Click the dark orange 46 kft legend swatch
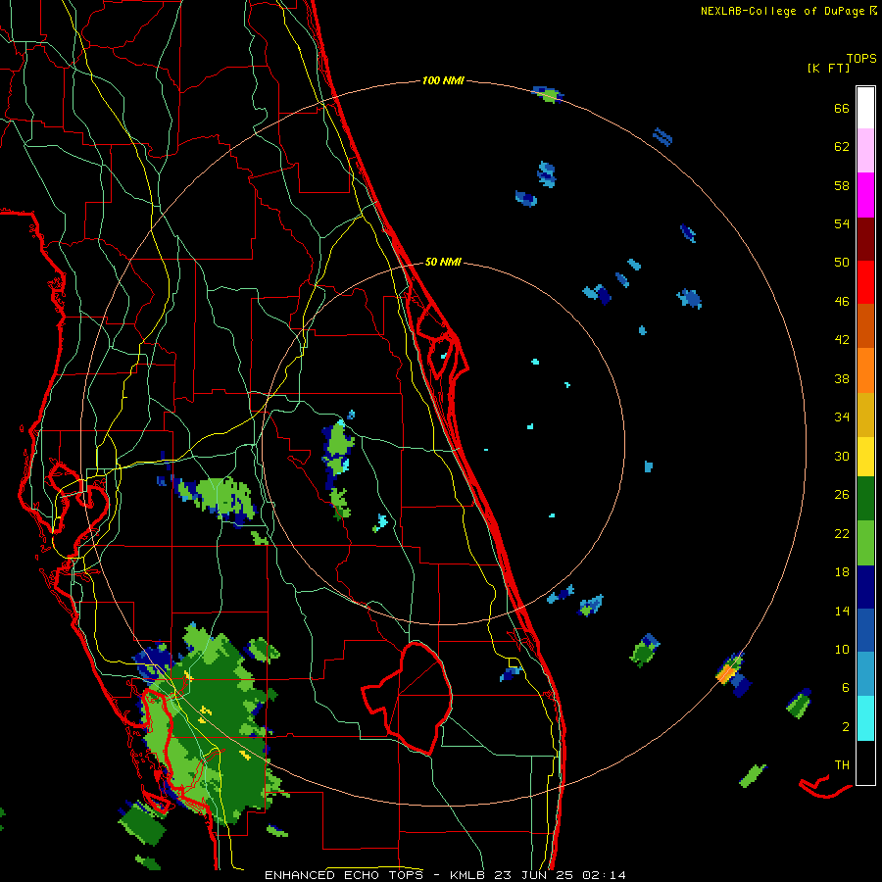The image size is (882, 882). click(x=865, y=325)
